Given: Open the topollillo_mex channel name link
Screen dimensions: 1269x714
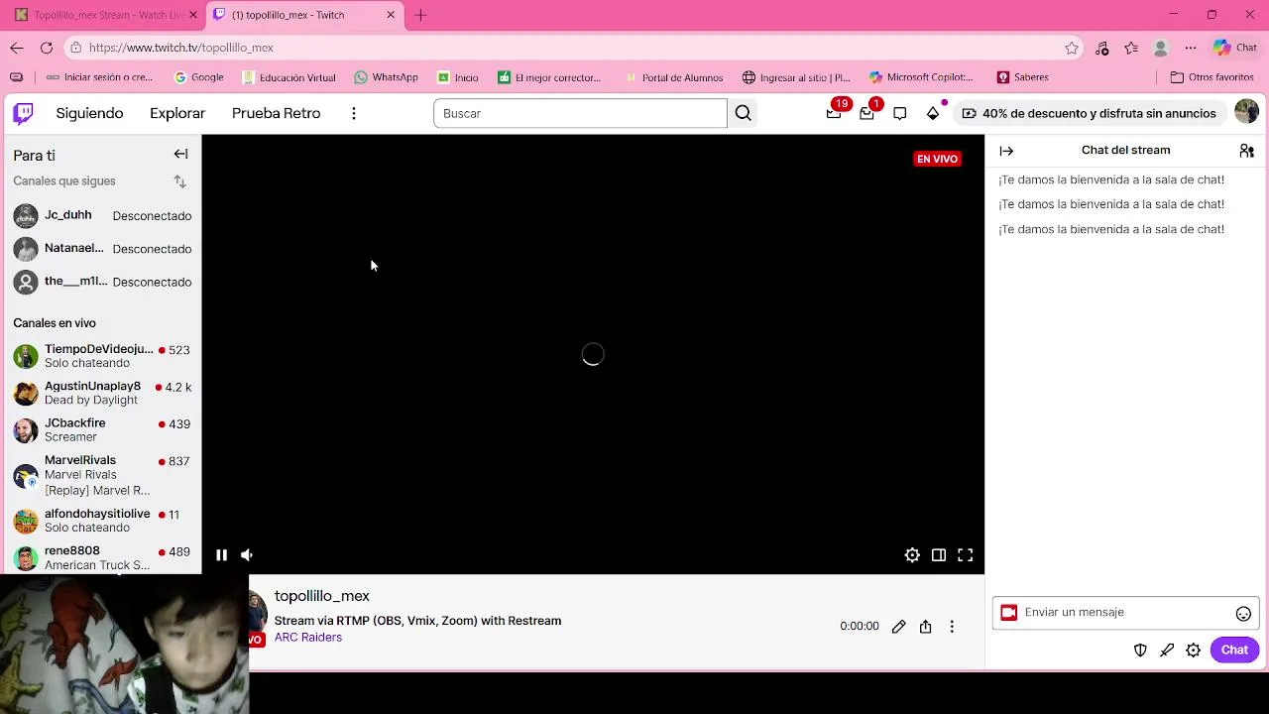Looking at the screenshot, I should tap(322, 596).
